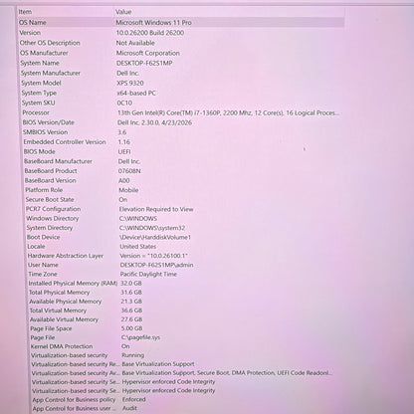Click the Value column header
Screen dimensions: 414x414
coord(123,12)
